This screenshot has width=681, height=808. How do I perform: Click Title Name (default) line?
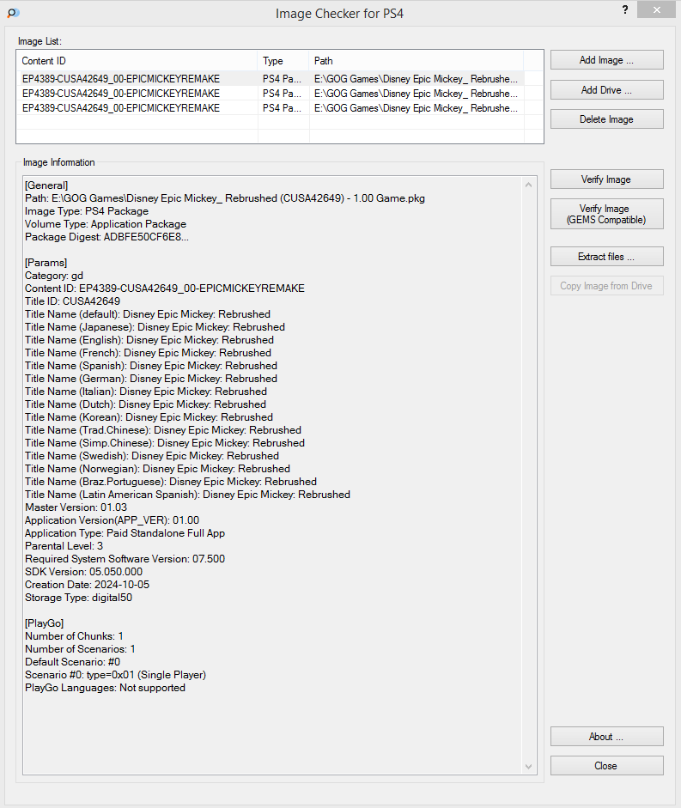tap(148, 314)
